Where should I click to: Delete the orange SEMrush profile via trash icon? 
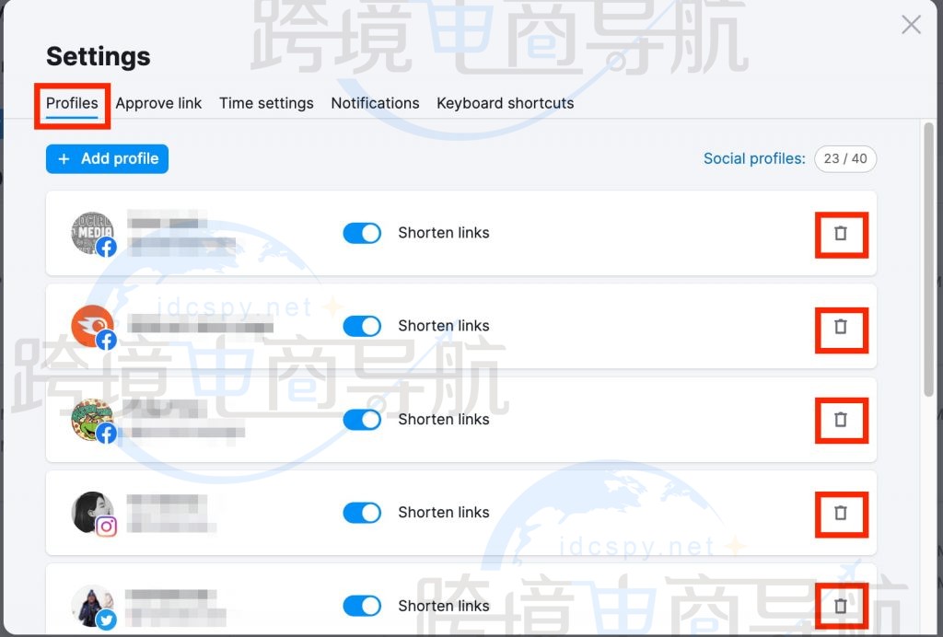(x=841, y=327)
